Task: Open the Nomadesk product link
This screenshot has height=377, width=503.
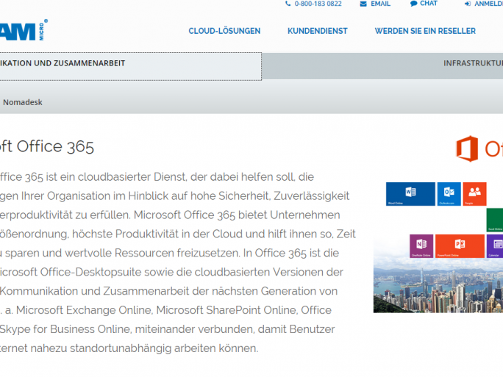Action: pyautogui.click(x=23, y=102)
